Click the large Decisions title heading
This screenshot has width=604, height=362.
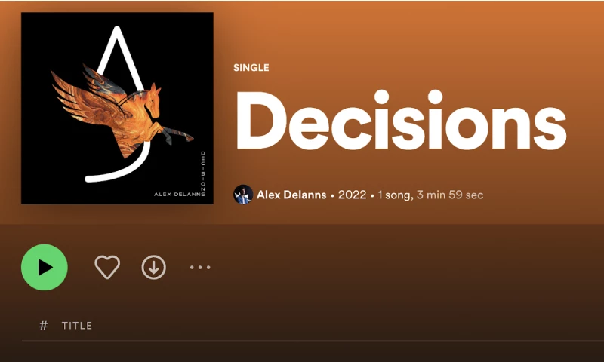click(x=401, y=120)
